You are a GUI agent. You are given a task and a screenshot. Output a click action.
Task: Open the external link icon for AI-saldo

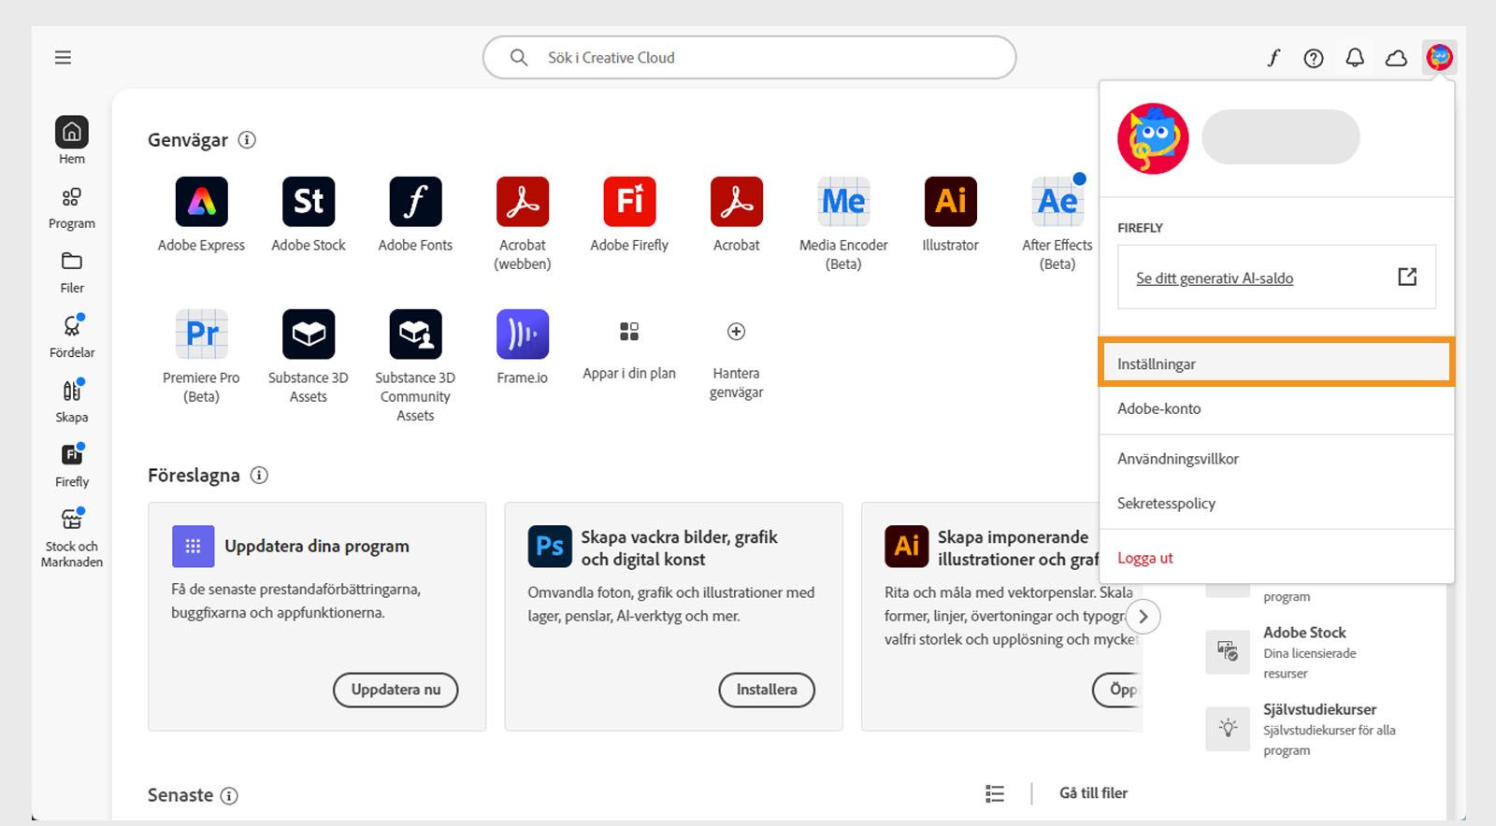click(1407, 277)
